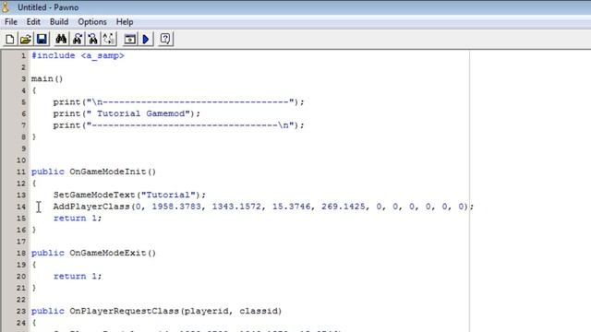Click the value '15.3746' on line 14
The width and height of the screenshot is (591, 332).
click(x=292, y=207)
